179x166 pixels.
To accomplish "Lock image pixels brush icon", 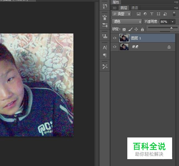I will 130,29.
